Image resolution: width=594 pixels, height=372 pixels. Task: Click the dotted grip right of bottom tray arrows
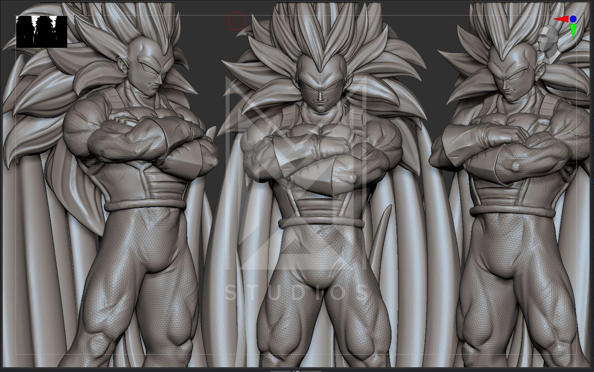tap(312, 370)
